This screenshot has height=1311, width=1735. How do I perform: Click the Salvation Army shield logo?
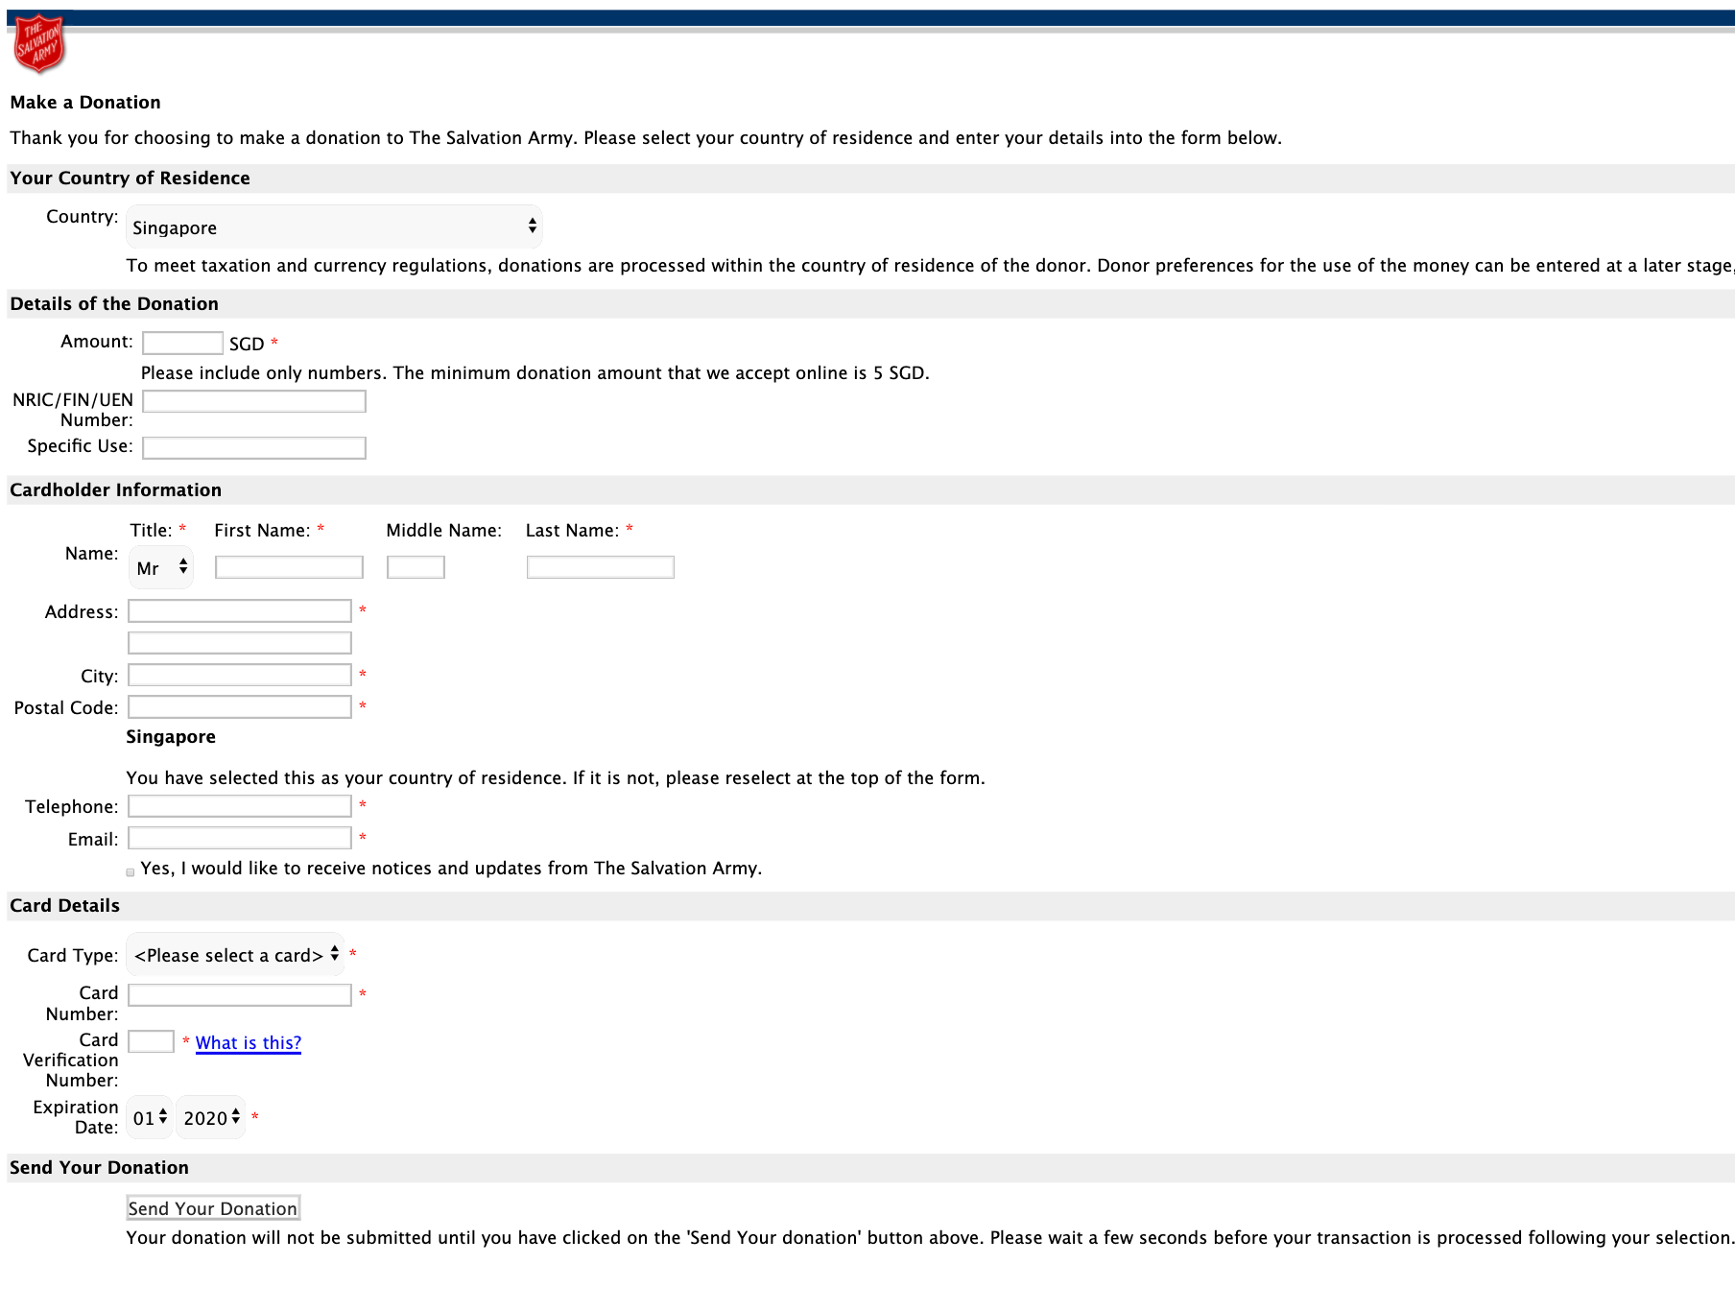(38, 43)
